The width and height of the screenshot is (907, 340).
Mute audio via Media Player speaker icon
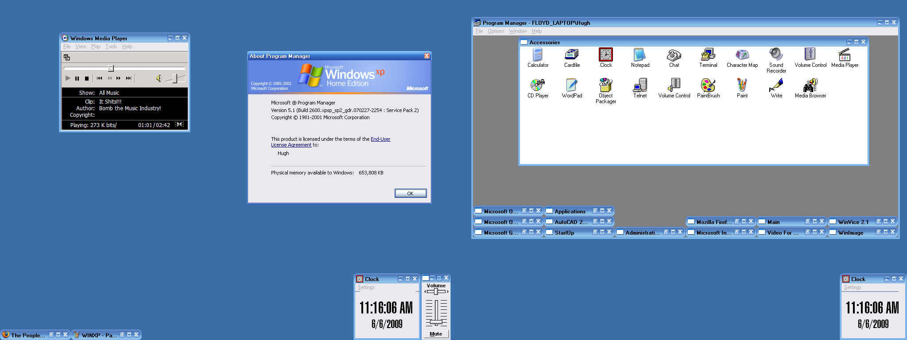click(158, 78)
